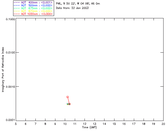Click the x-axis tick label 20
Image resolution: width=168 pixels, height=134 pixels.
tap(163, 124)
